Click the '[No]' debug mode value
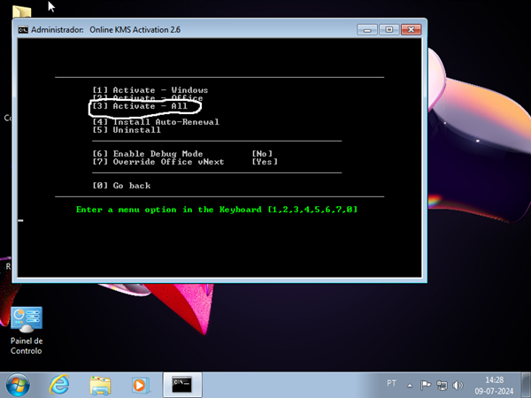 (262, 154)
